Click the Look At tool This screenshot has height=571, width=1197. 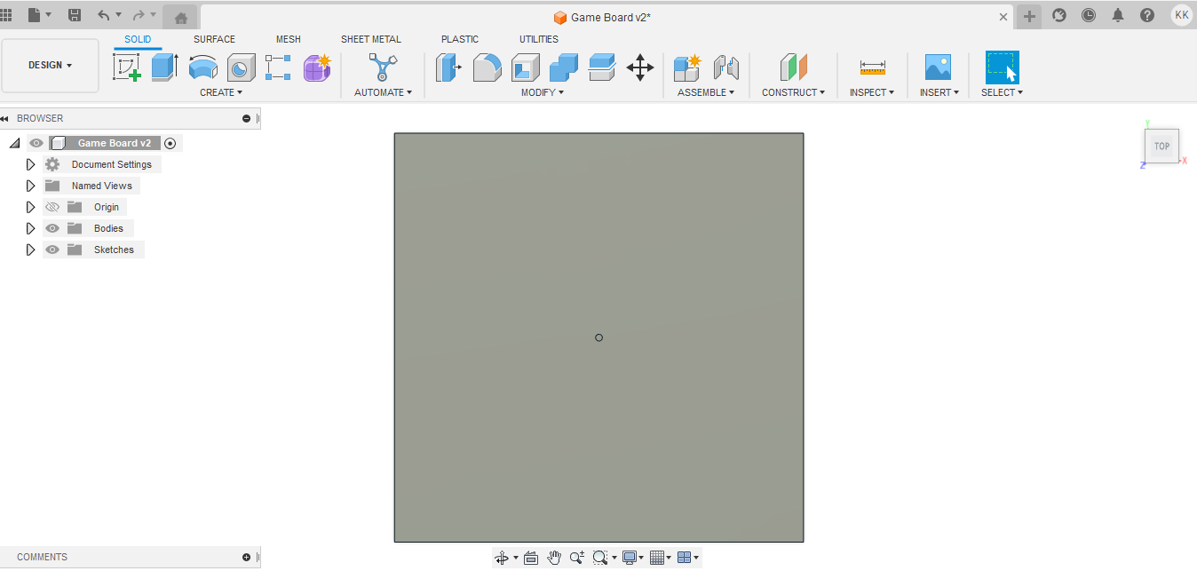pos(531,558)
